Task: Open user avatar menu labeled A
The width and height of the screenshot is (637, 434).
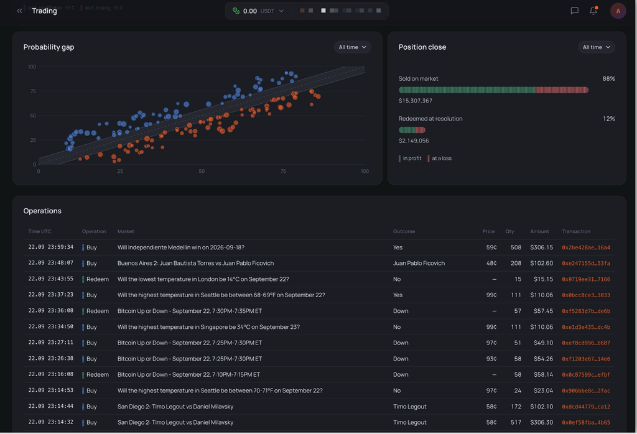Action: click(618, 11)
